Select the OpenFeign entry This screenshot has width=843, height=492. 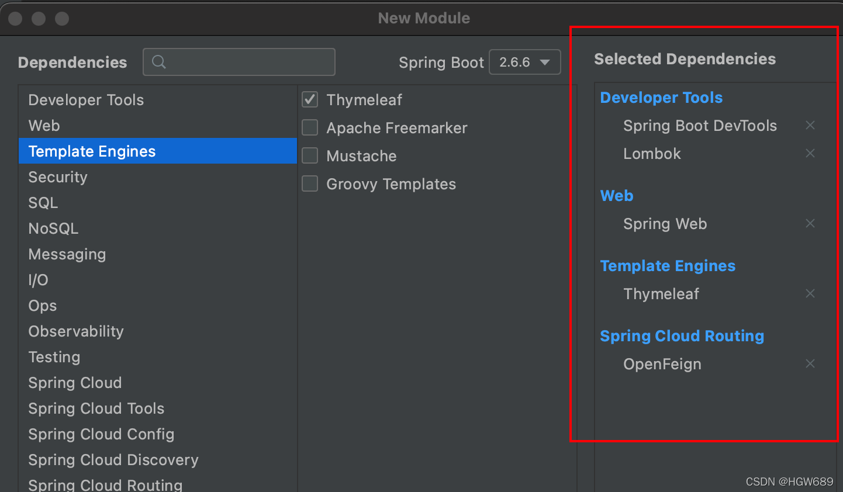[662, 364]
